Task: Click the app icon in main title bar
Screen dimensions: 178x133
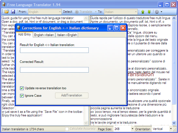Action: click(4, 4)
